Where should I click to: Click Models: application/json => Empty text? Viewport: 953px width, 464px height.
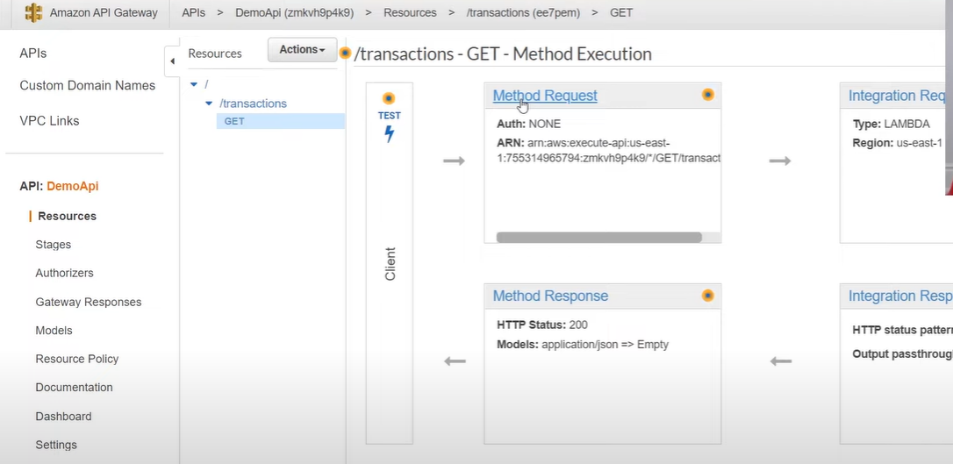click(x=583, y=345)
